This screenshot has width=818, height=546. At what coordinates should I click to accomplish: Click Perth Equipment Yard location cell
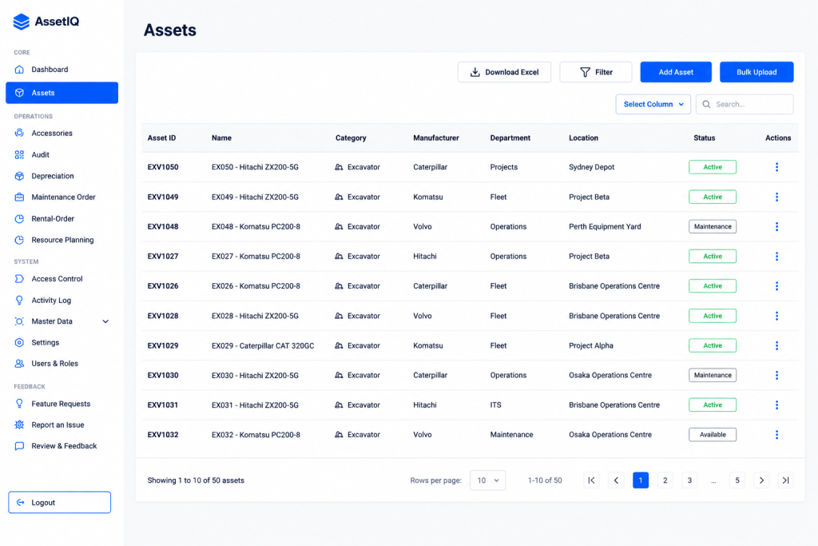point(605,226)
